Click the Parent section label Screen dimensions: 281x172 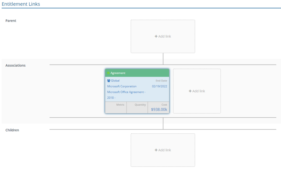(x=11, y=21)
